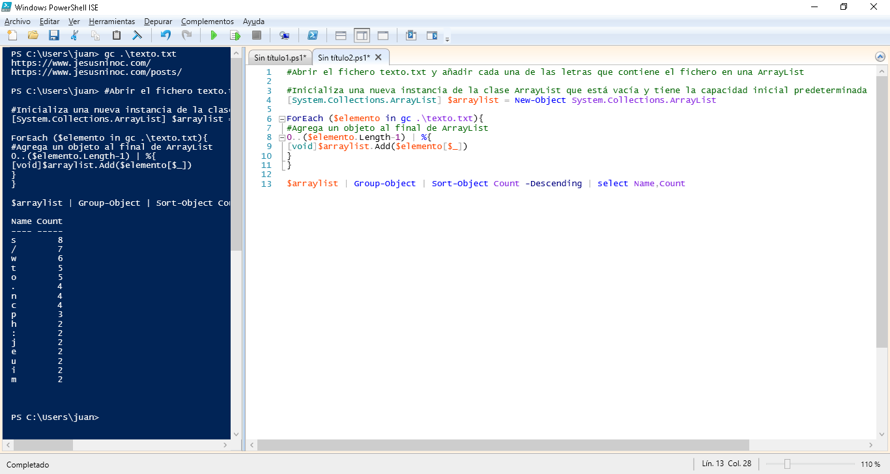
Task: Click the Completado status text
Action: click(x=27, y=465)
